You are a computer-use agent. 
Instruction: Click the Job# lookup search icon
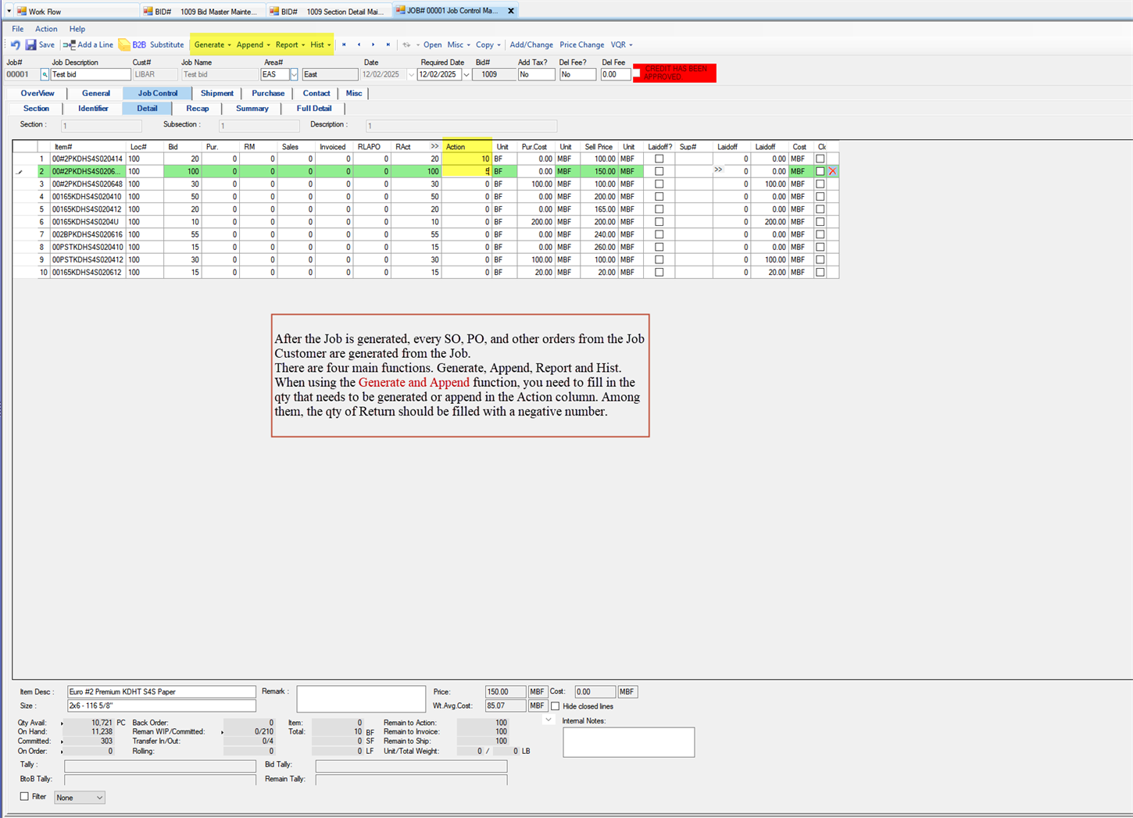pos(45,75)
